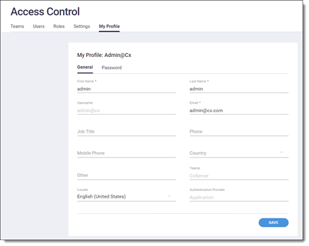Focus the Mobile Phone field
This screenshot has width=309, height=246.
127,153
